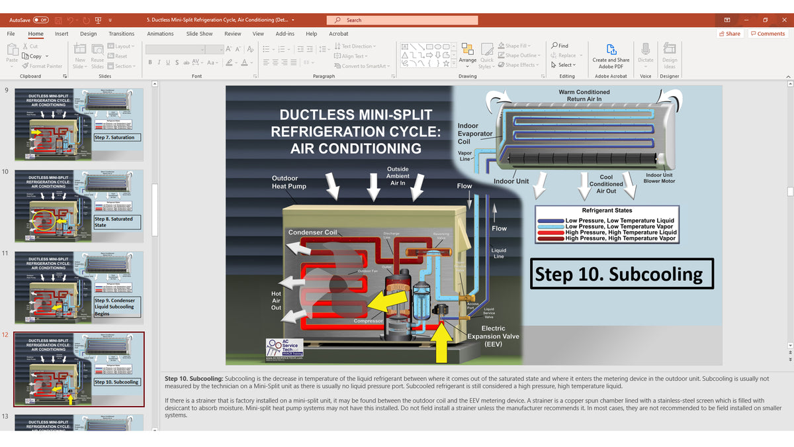
Task: Click the Search box magnifier field
Action: pos(403,20)
